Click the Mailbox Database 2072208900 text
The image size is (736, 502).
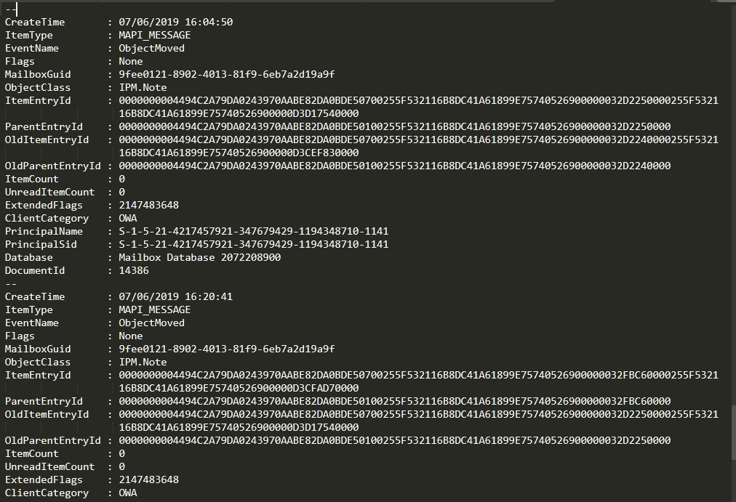(x=199, y=257)
